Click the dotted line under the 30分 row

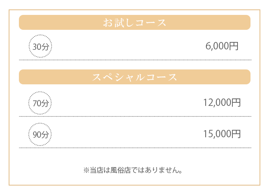[x=135, y=60]
